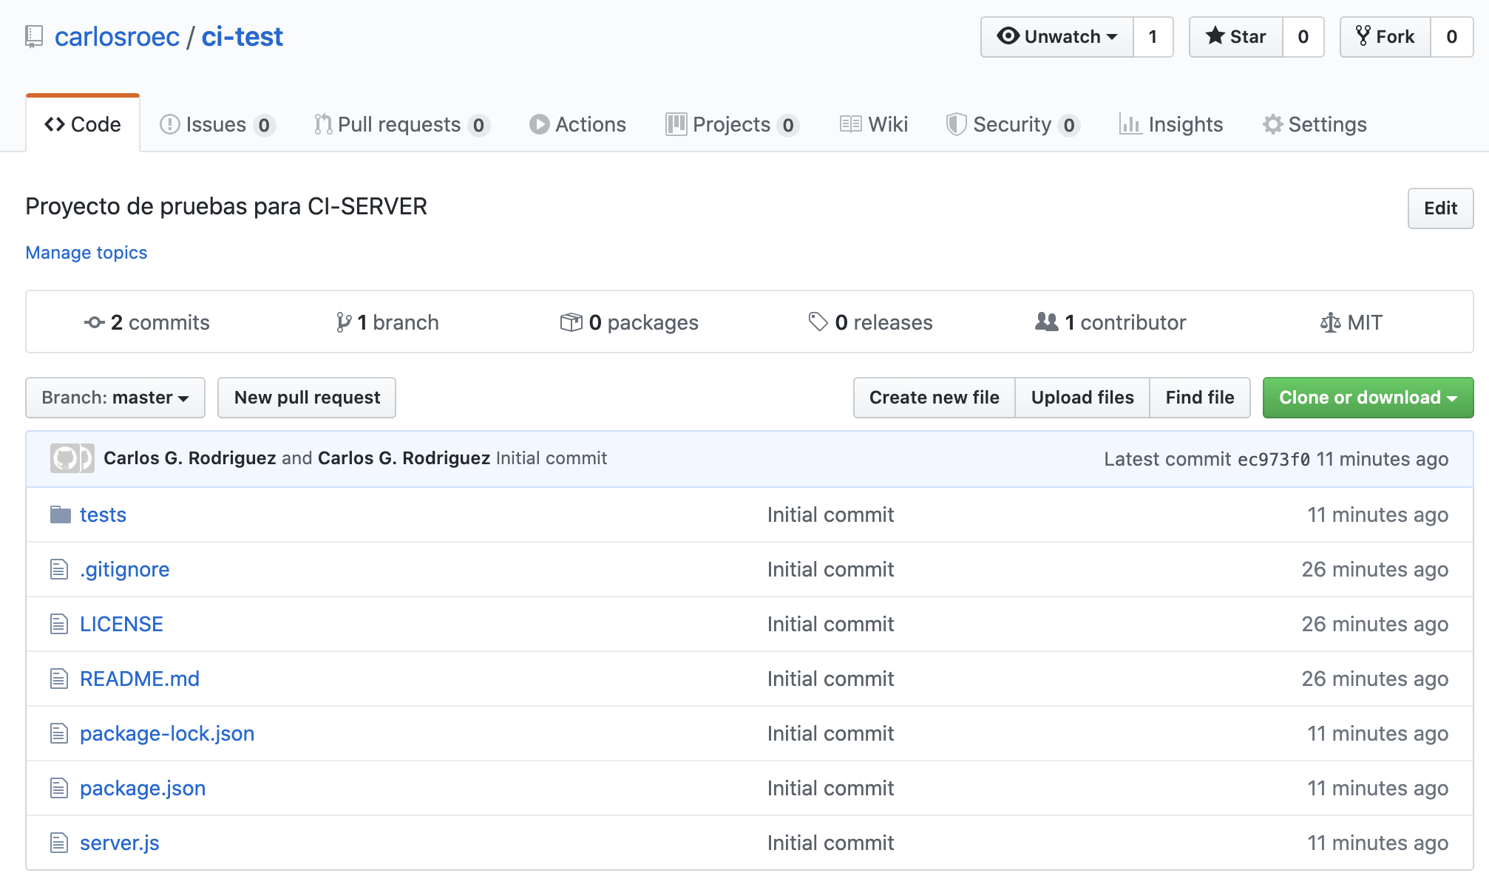Switch to the Code tab
This screenshot has height=887, width=1489.
[x=83, y=124]
